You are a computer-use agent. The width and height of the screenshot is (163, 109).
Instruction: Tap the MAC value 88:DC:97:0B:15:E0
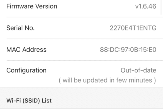point(128,49)
